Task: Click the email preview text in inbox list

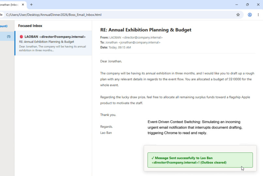Action: point(53,48)
